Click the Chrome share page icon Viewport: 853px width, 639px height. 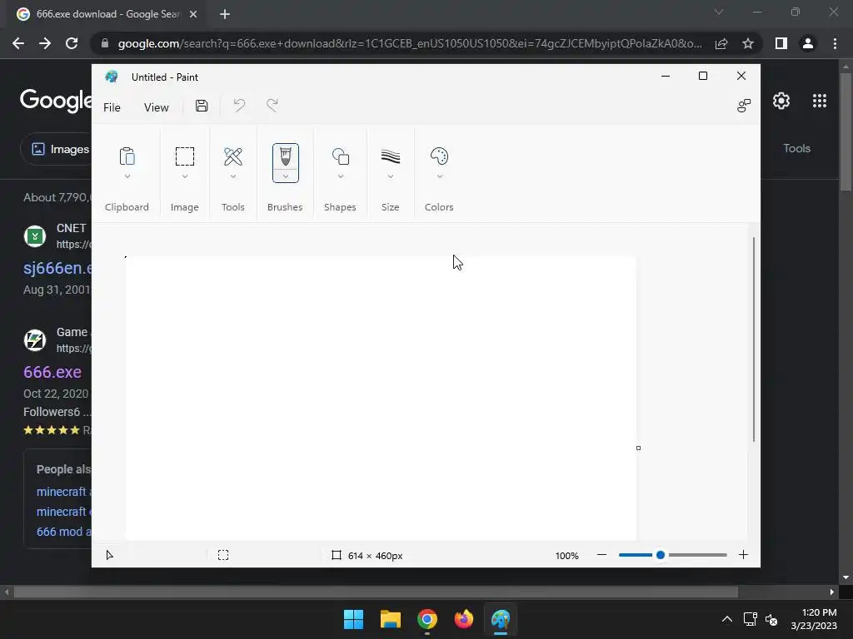point(721,43)
